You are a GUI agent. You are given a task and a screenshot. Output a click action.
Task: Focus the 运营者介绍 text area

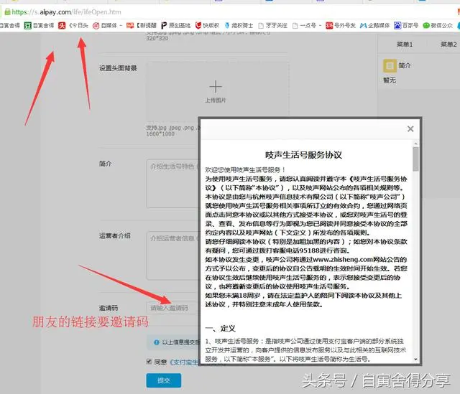172,255
